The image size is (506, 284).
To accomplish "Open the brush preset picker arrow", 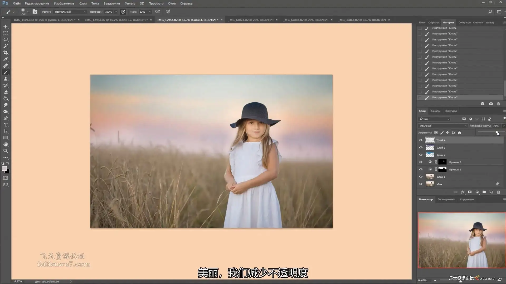I will tap(28, 12).
